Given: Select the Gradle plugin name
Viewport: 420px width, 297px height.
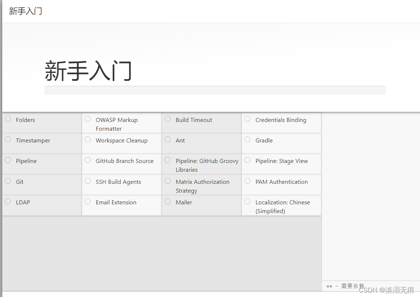Looking at the screenshot, I should point(264,141).
